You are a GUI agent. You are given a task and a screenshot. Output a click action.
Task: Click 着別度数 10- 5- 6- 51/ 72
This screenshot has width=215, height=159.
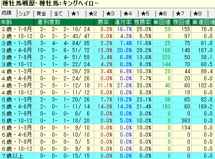coord(64,50)
